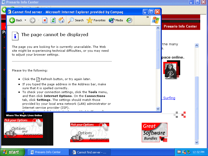The height and width of the screenshot is (156, 208).
Task: Open the Back history dropdown arrow
Action: [25, 20]
